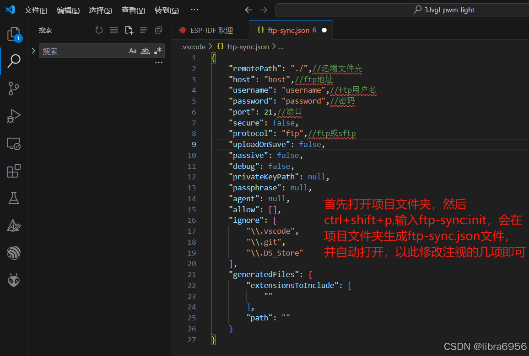Open the ESP-IDF Explorer view

point(13,253)
